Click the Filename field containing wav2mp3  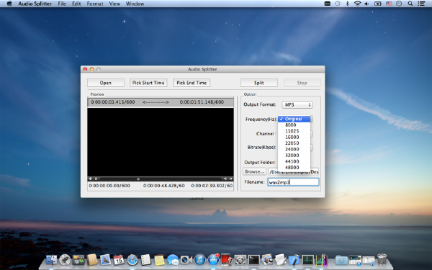293,182
